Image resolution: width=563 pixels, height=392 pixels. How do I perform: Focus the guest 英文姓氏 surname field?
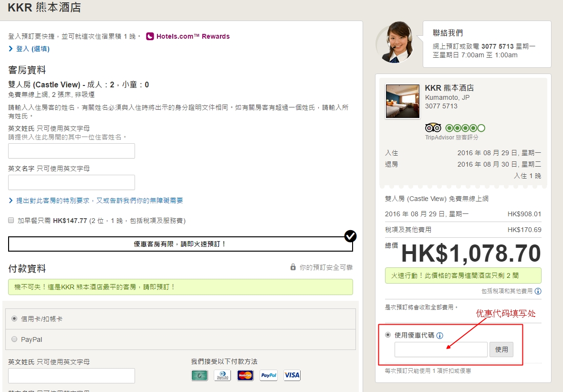tap(72, 151)
